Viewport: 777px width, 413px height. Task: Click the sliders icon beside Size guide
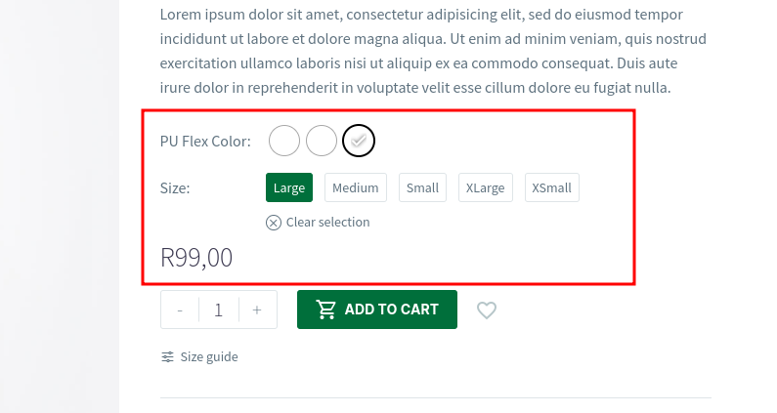pos(167,357)
